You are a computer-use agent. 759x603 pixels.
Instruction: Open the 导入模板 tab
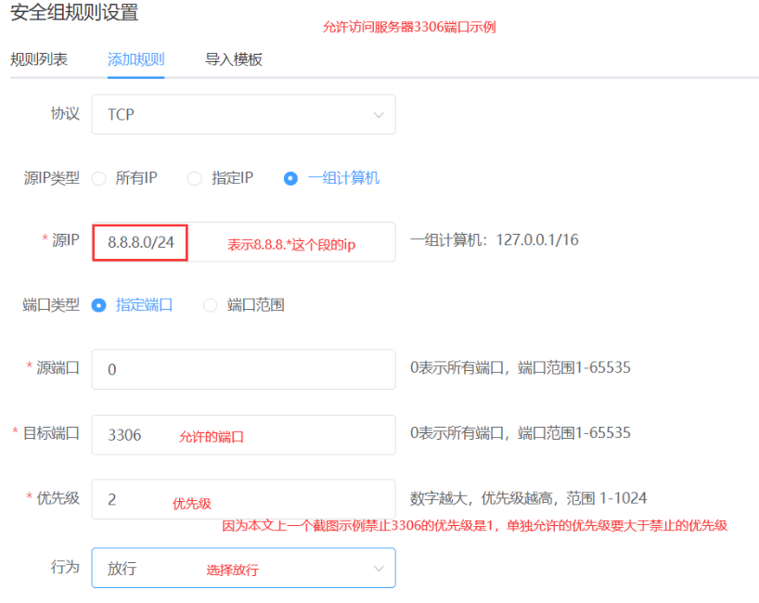click(234, 59)
